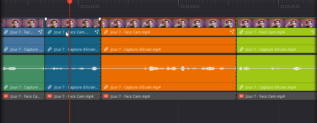Click lime green clip label 'Jour 7 - Face Cam.mp4'
The height and width of the screenshot is (123, 317).
click(265, 32)
